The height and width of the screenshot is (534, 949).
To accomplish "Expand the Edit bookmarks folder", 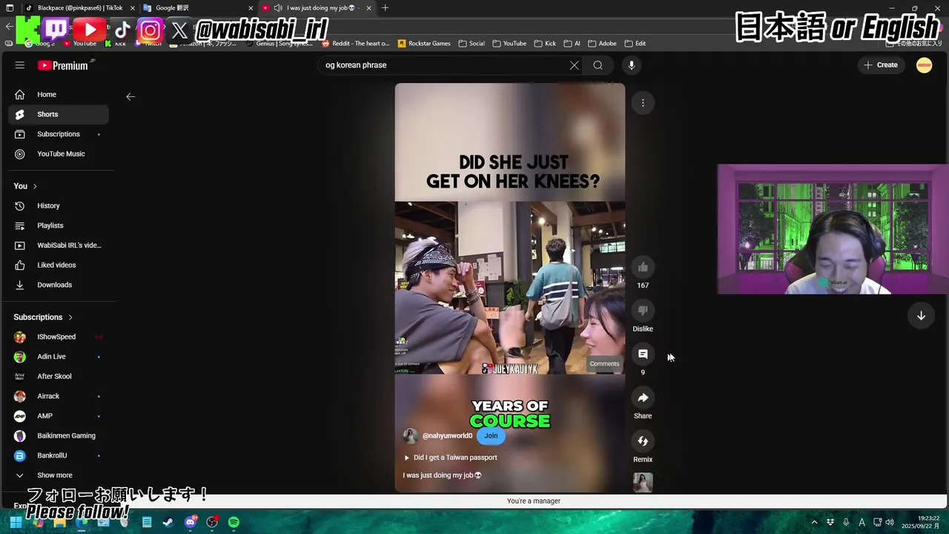I will point(635,44).
